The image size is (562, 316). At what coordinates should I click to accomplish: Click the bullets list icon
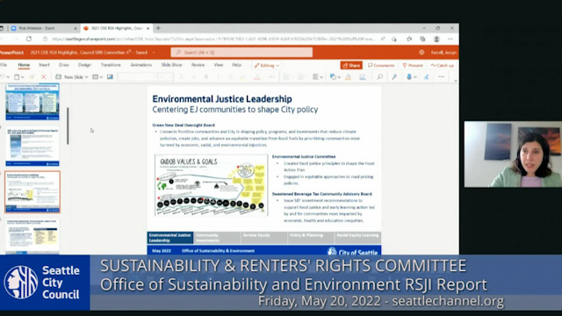pyautogui.click(x=286, y=77)
